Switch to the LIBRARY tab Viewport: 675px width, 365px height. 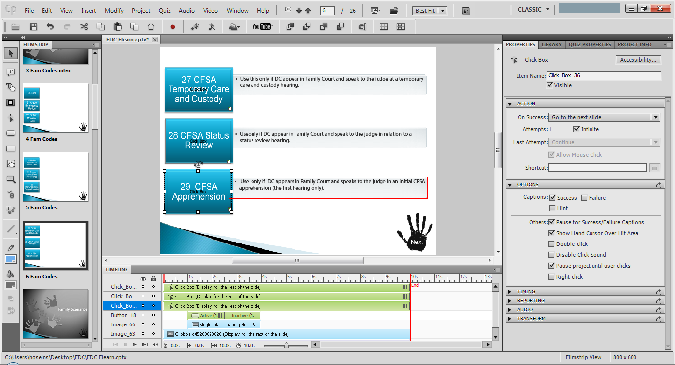[x=551, y=44]
